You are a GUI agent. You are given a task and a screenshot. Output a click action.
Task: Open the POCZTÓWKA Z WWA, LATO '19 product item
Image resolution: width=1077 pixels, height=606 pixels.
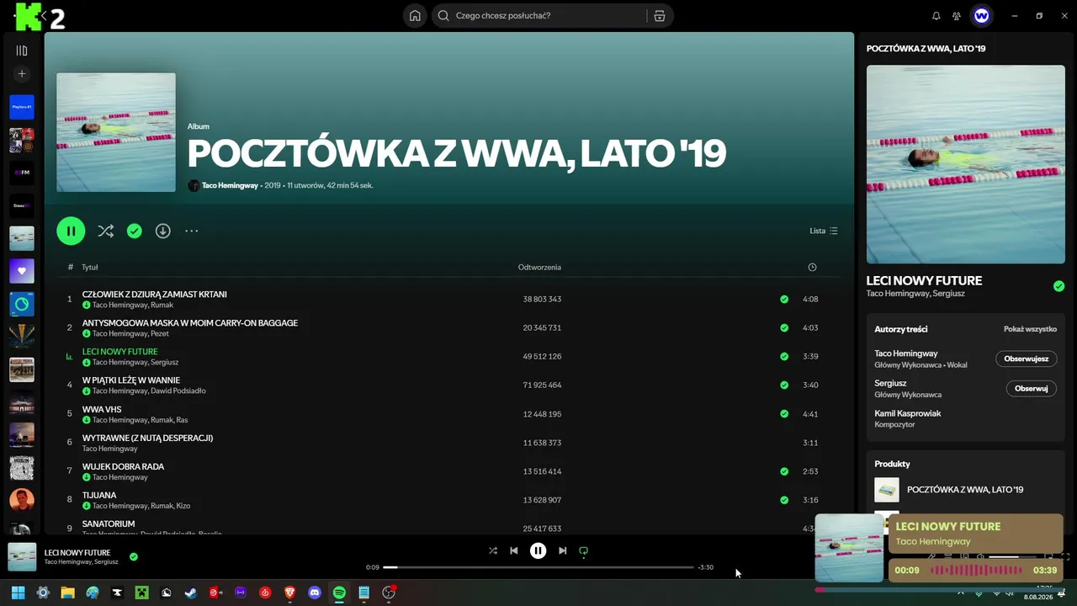(965, 490)
